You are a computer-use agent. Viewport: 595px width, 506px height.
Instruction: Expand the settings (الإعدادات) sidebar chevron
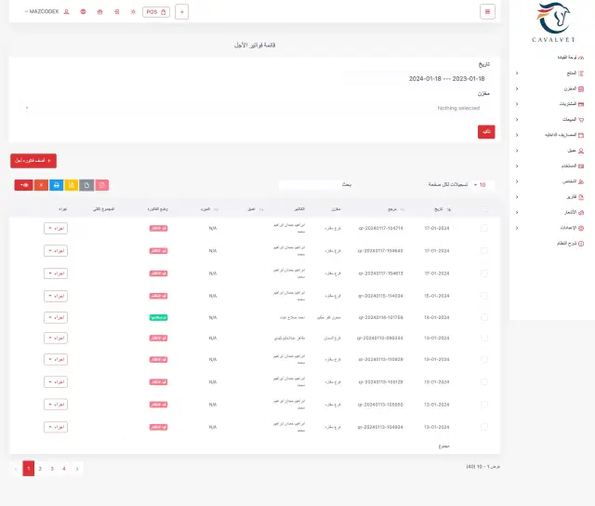point(517,228)
